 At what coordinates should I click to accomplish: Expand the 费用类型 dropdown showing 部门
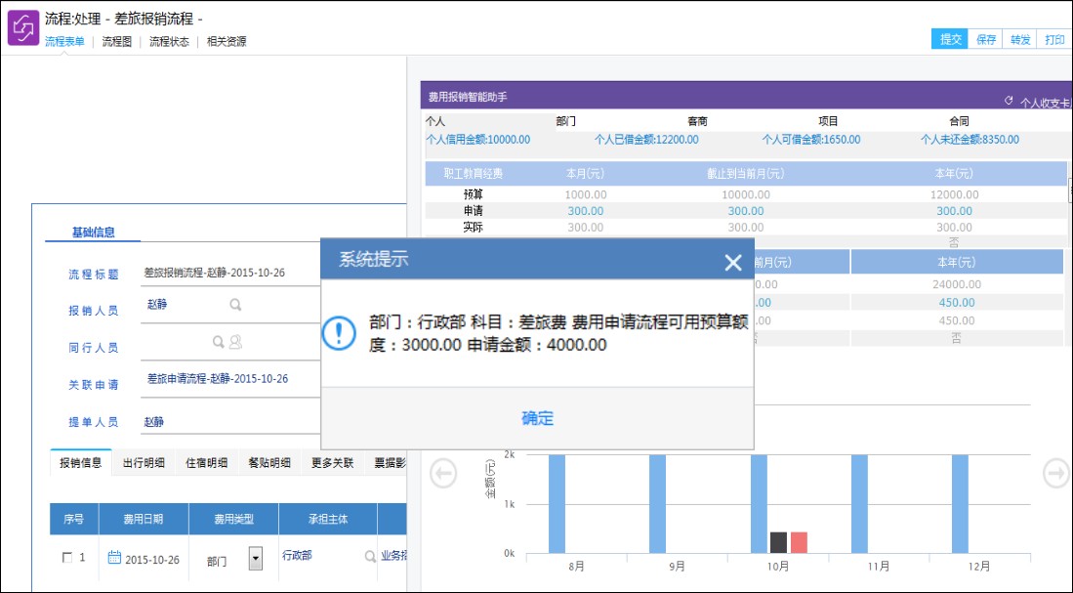255,559
